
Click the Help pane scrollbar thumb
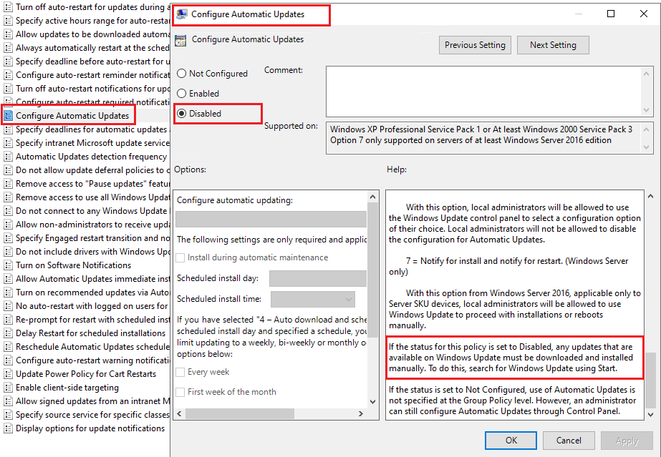650,380
